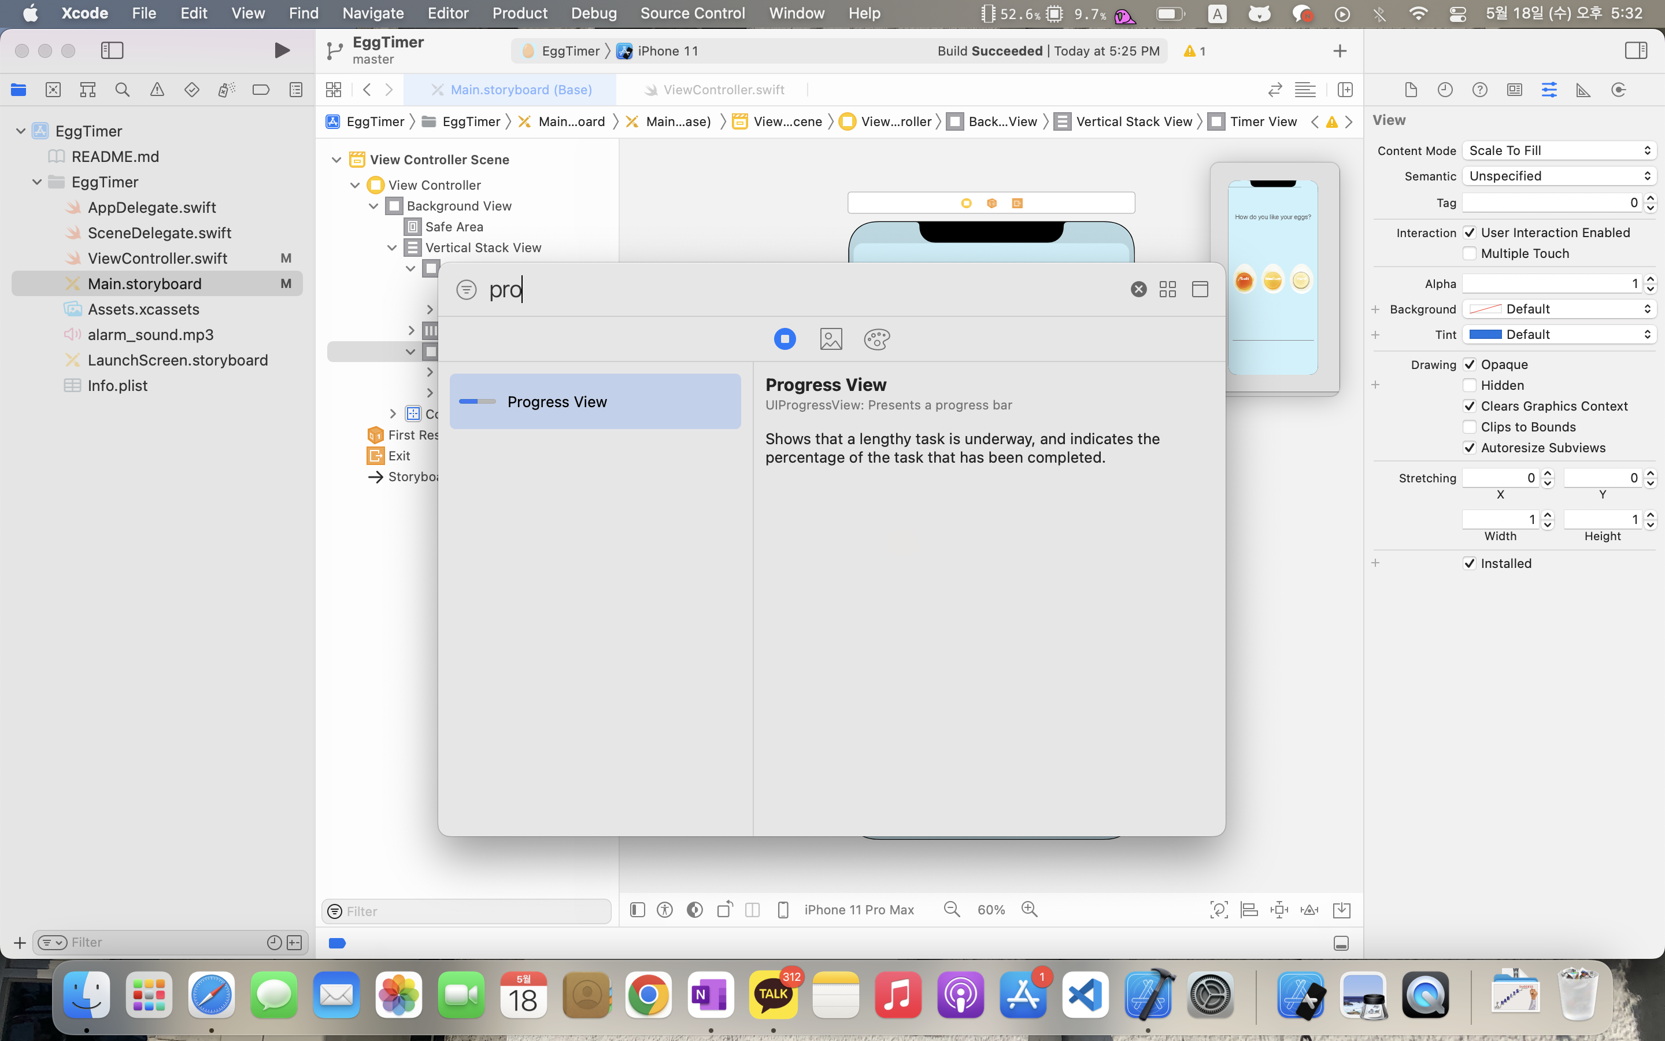This screenshot has height=1041, width=1665.
Task: Click the blue Tint color swatch
Action: [1485, 335]
